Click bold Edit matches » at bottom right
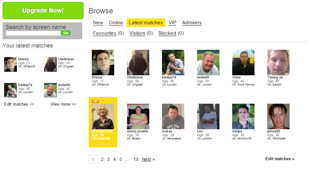Screen dimensions: 310x171 [280, 159]
